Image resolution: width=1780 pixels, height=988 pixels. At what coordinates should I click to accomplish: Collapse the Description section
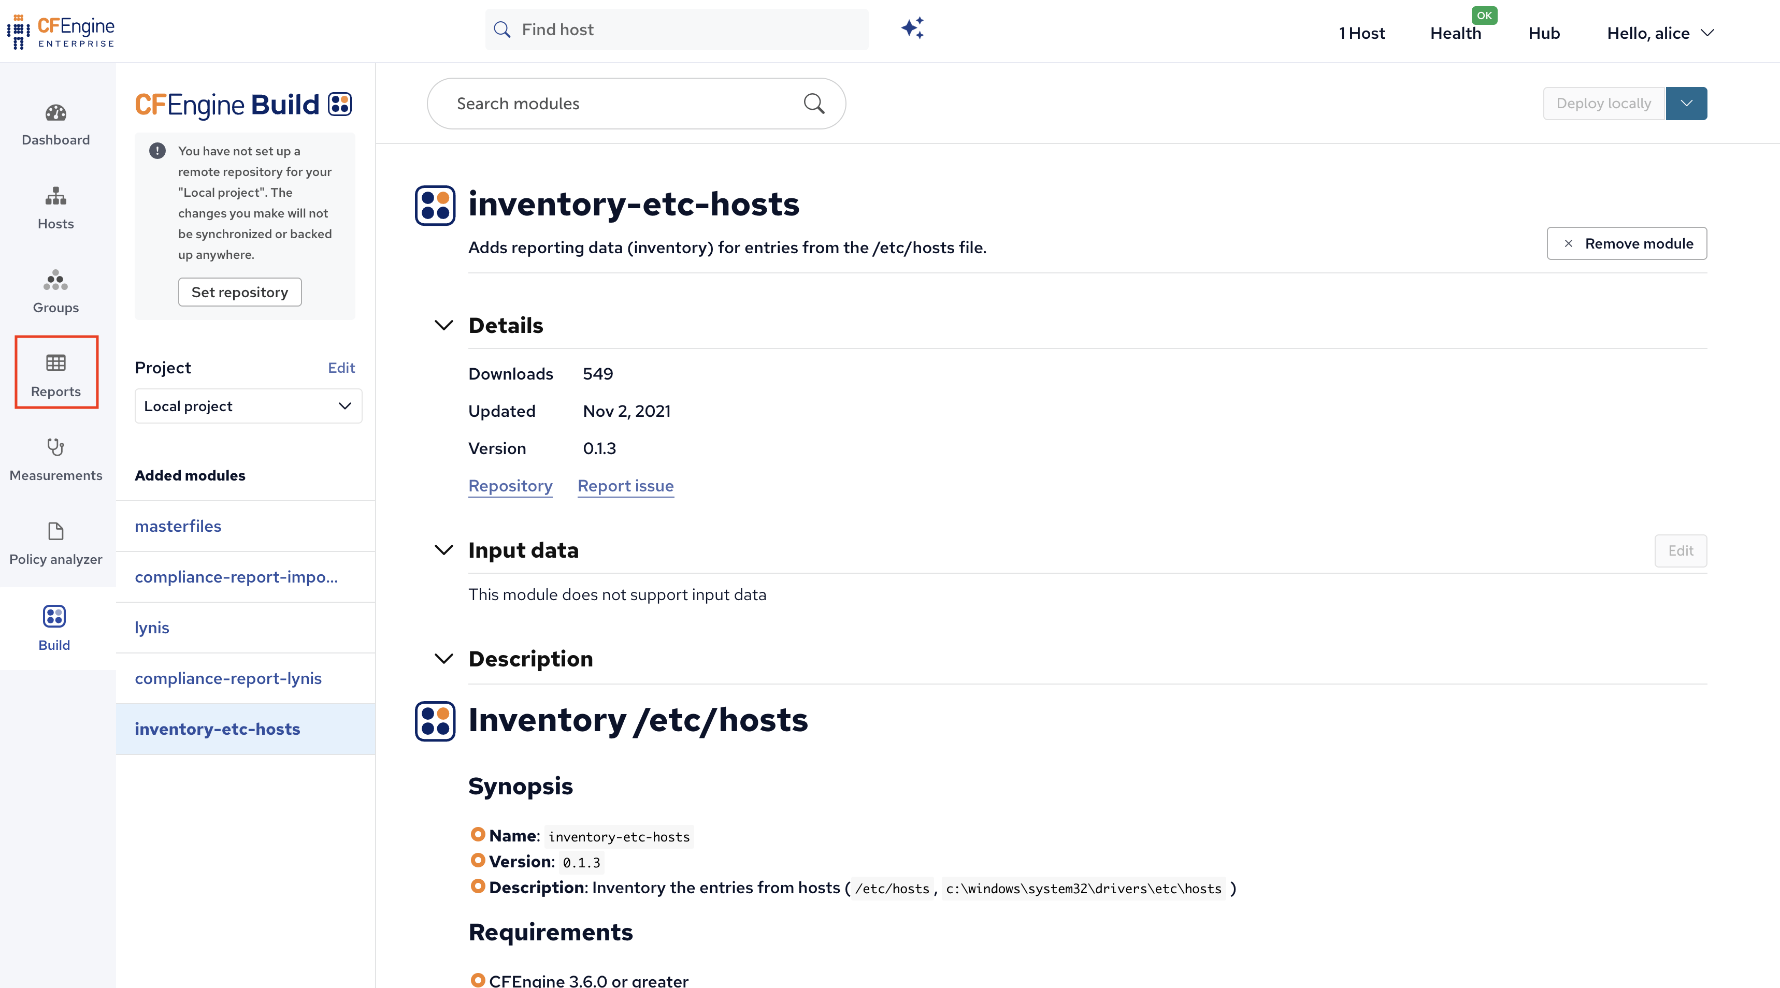coord(443,659)
